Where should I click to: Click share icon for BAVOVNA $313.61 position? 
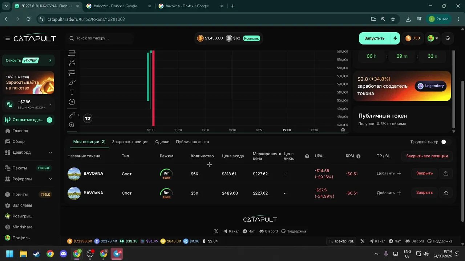pos(446,173)
